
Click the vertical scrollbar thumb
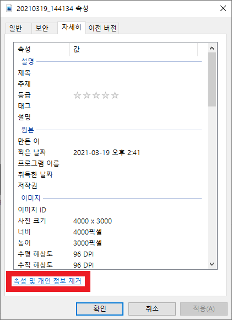(212, 79)
